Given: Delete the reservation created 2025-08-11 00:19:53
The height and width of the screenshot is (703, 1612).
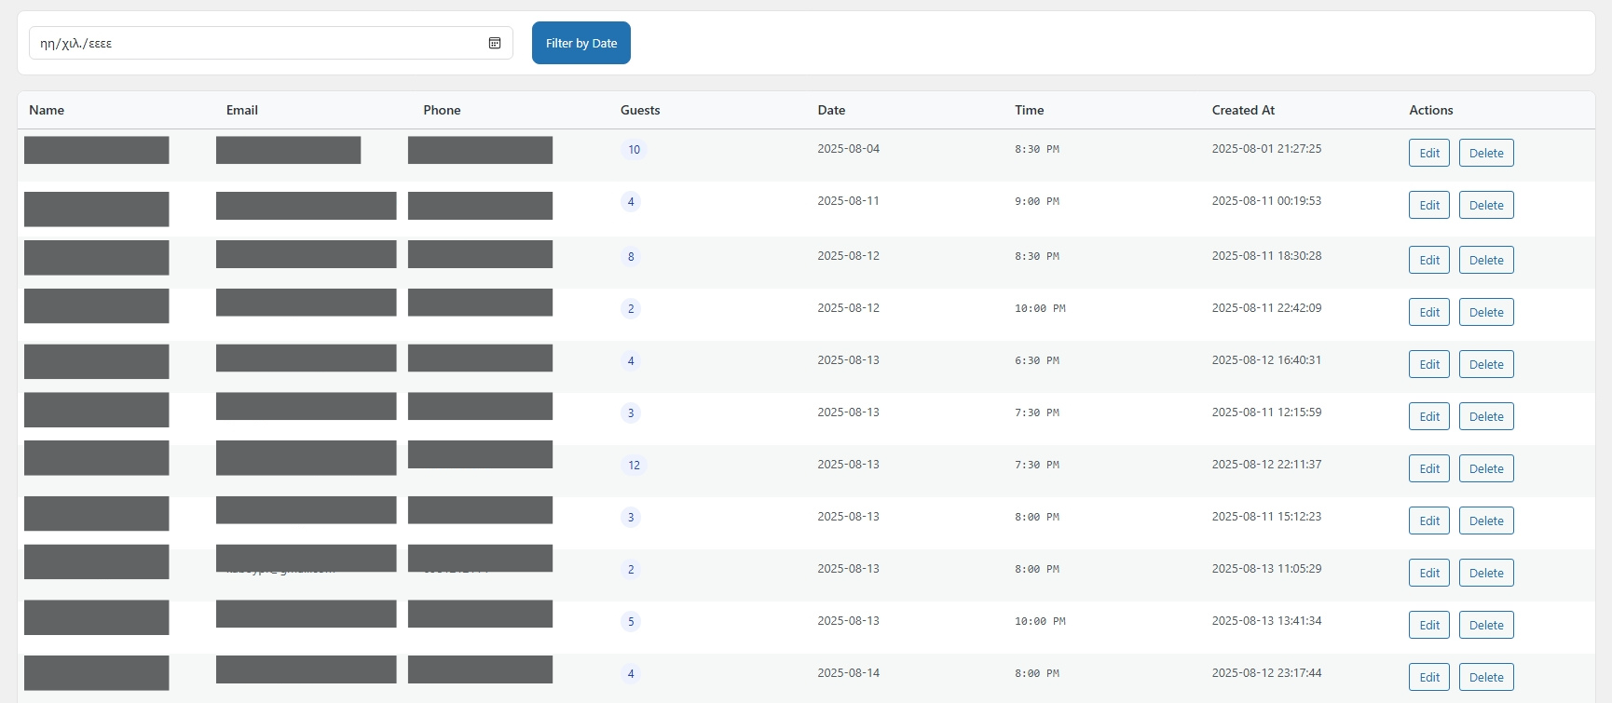Looking at the screenshot, I should (1486, 205).
